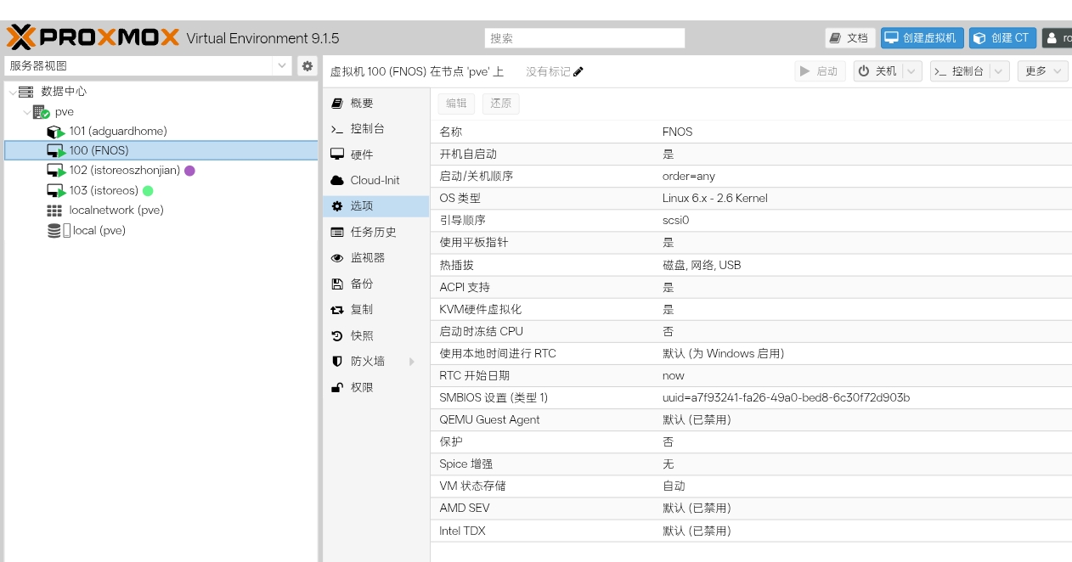Open the 更多 more actions dropdown

coord(1041,71)
